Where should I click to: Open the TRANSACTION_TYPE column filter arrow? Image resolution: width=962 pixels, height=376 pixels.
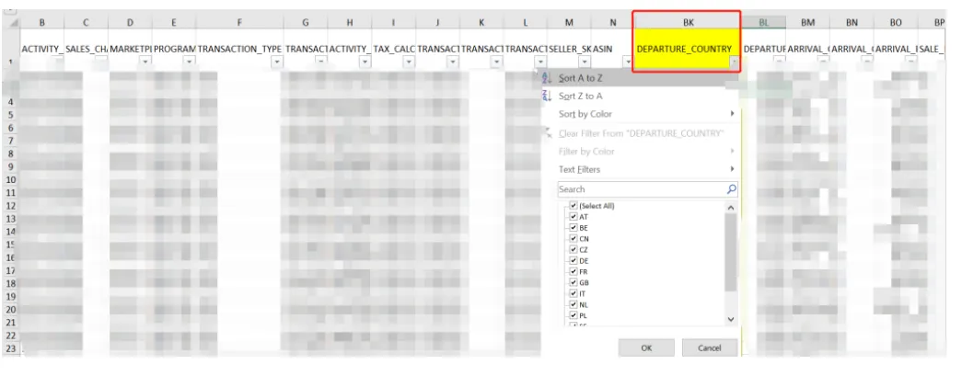(x=277, y=62)
